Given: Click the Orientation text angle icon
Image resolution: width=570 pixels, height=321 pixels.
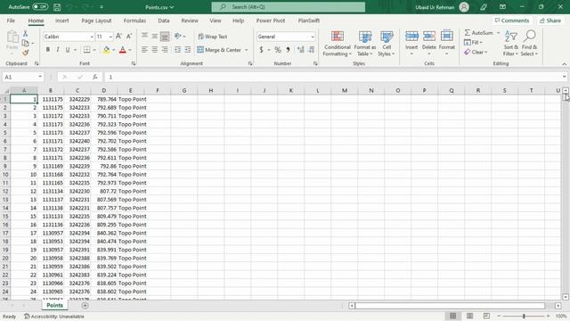Looking at the screenshot, I should pos(178,36).
